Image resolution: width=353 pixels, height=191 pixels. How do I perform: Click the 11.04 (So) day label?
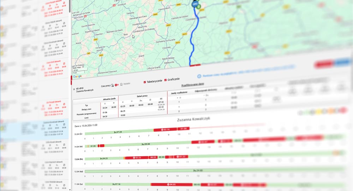pyautogui.click(x=79, y=184)
